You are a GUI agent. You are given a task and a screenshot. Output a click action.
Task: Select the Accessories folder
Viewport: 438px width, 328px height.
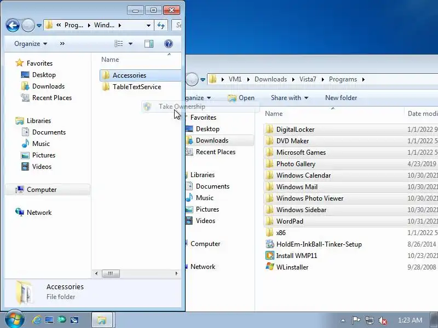[x=141, y=75]
